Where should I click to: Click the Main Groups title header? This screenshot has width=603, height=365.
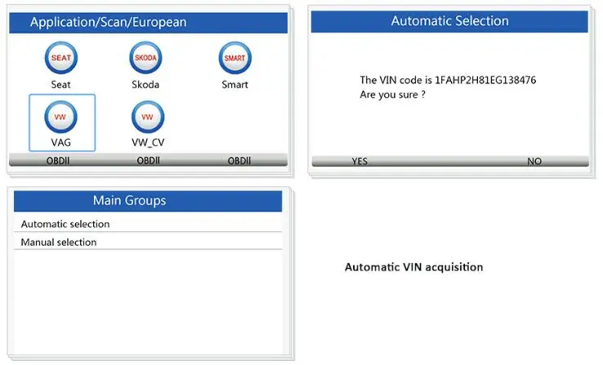[148, 201]
